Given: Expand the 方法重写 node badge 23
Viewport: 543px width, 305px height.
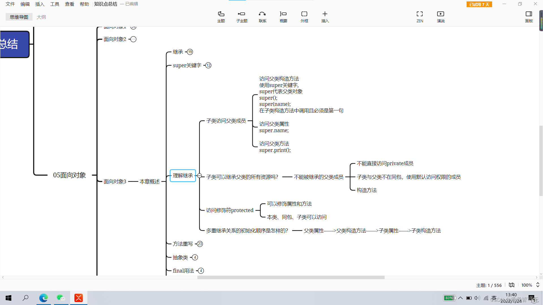Looking at the screenshot, I should tap(200, 244).
